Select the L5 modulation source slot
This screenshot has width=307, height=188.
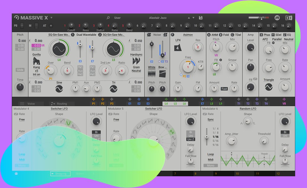point(175,104)
